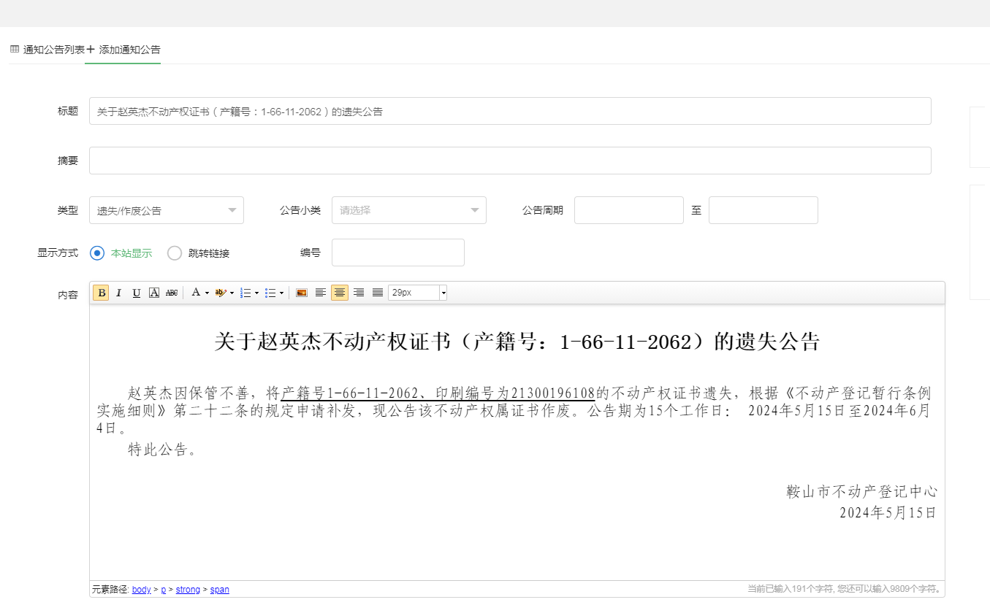Screen dimensions: 990x605
Task: Justify text alignment in editor
Action: pyautogui.click(x=377, y=293)
